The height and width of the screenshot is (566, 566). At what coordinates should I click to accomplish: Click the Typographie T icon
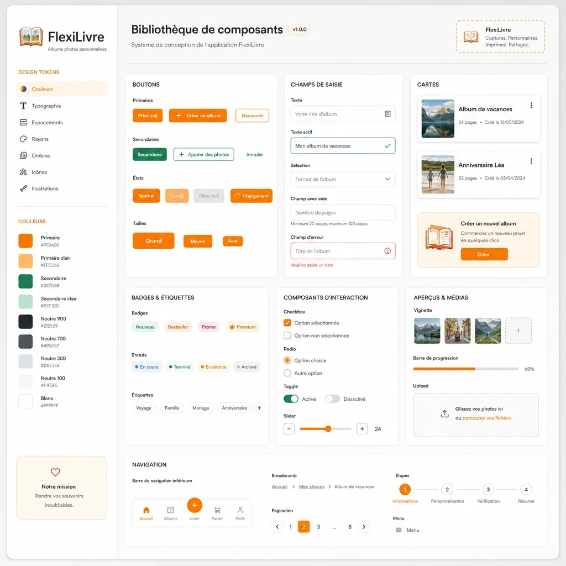coord(23,106)
